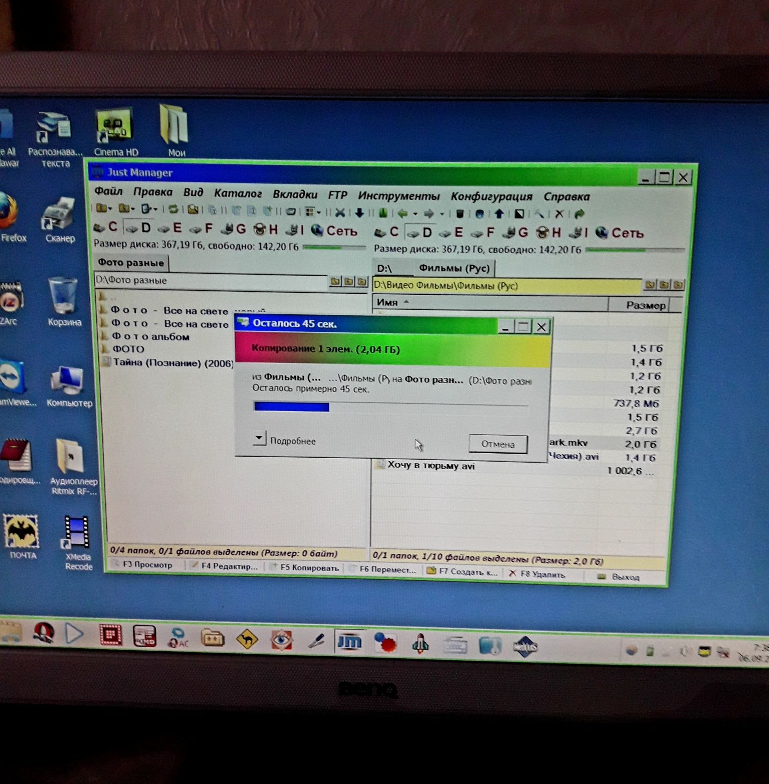Click F8 Удалить button
This screenshot has height=784, width=769.
(537, 573)
